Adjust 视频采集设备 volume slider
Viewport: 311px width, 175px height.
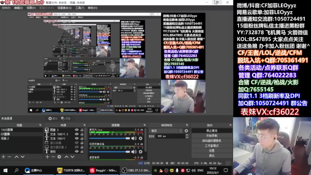point(110,152)
